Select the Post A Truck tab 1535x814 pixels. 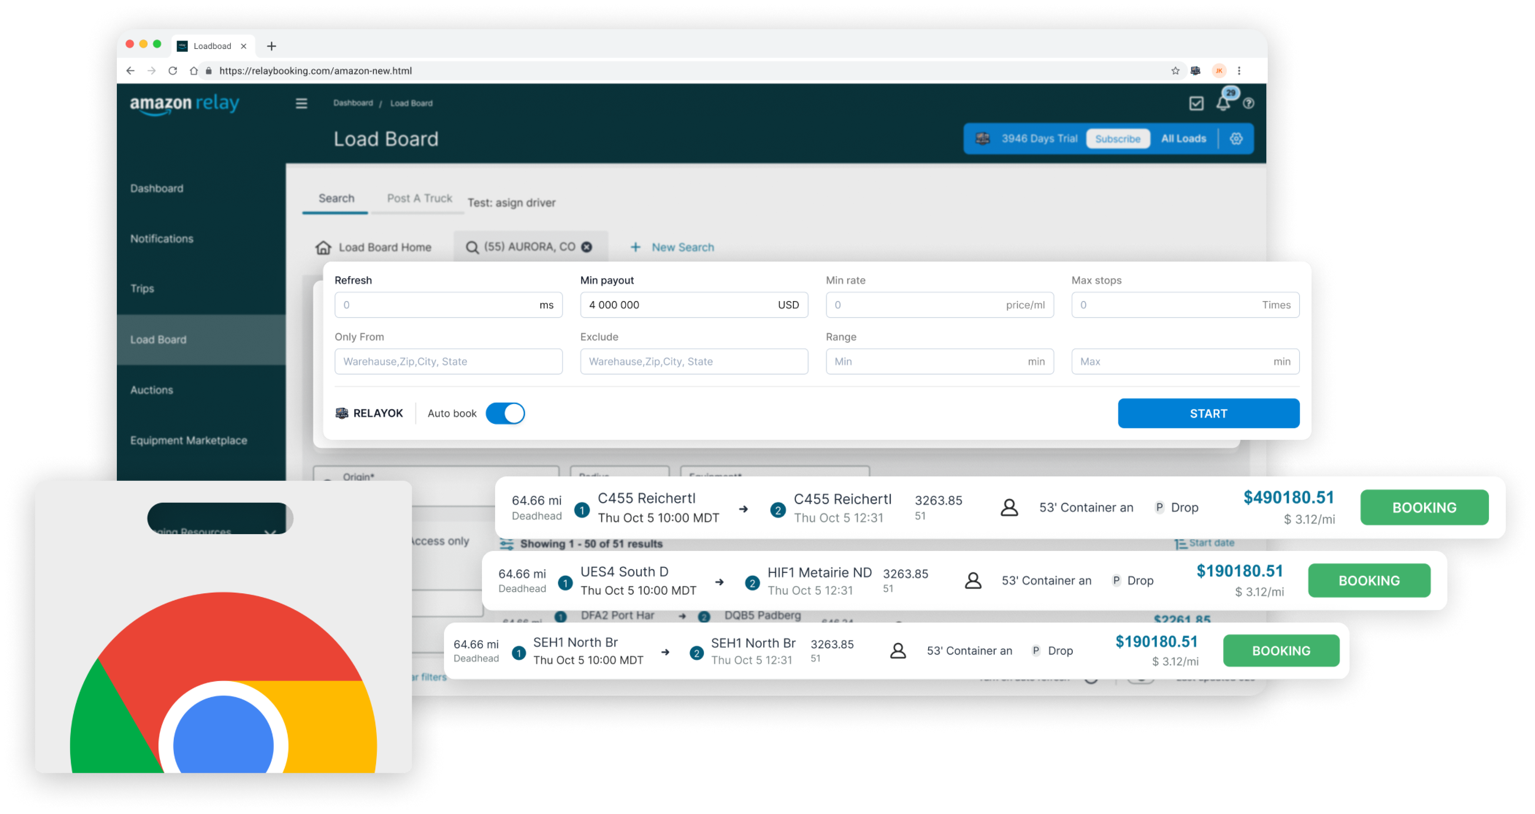[419, 199]
